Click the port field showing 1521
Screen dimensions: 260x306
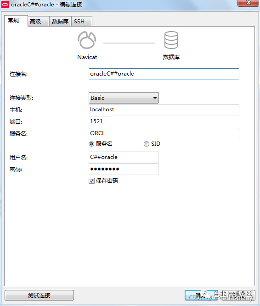pos(100,121)
